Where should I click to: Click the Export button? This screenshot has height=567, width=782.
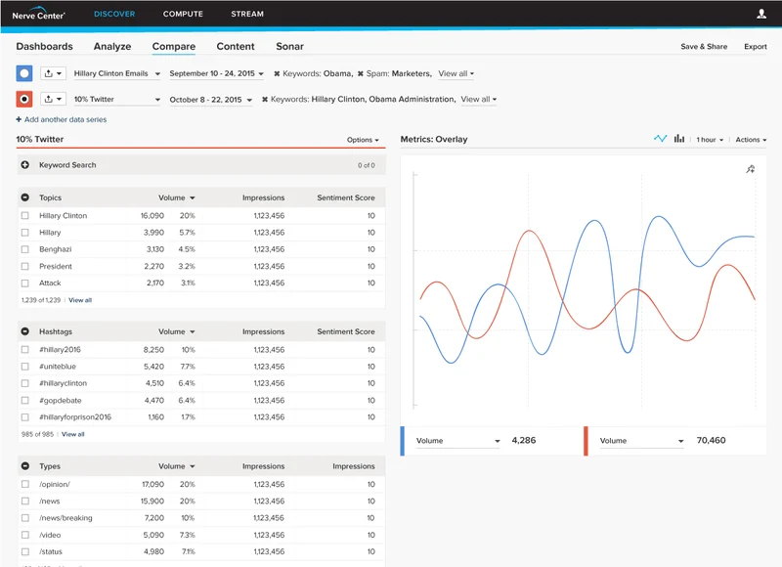click(755, 46)
